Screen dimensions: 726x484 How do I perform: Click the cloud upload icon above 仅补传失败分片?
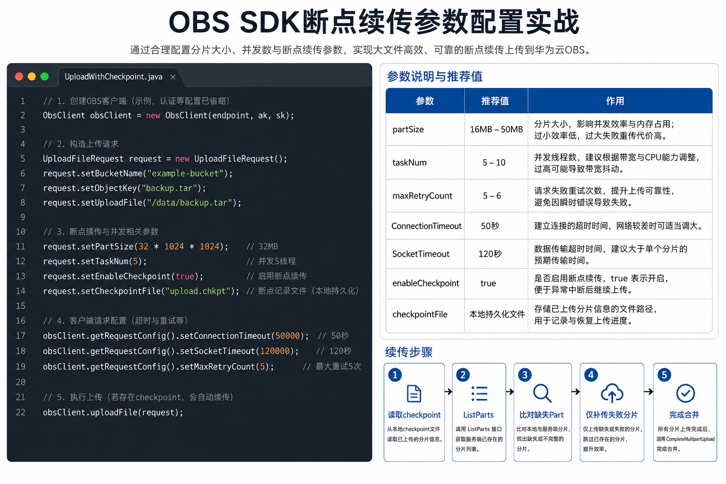tap(612, 393)
